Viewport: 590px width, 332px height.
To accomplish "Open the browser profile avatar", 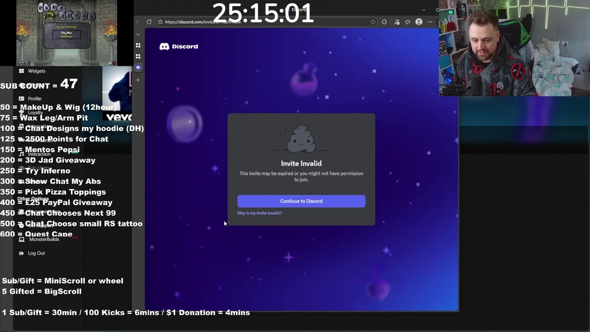I will coord(419,22).
